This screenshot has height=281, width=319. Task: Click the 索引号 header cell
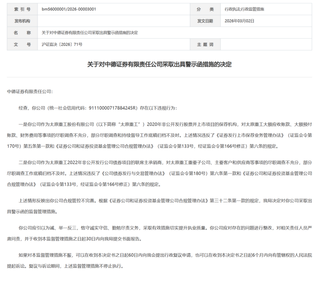22,9
